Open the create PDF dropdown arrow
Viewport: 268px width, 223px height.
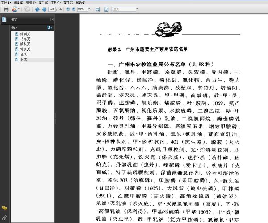tap(19, 9)
